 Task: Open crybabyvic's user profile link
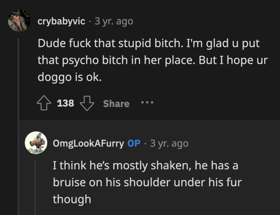(61, 21)
